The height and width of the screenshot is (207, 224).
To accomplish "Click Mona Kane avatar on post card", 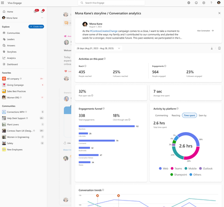I will click(x=85, y=24).
